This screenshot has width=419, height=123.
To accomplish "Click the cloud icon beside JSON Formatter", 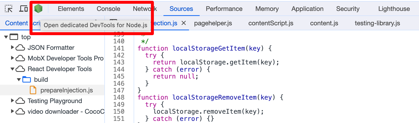I will click(20, 48).
